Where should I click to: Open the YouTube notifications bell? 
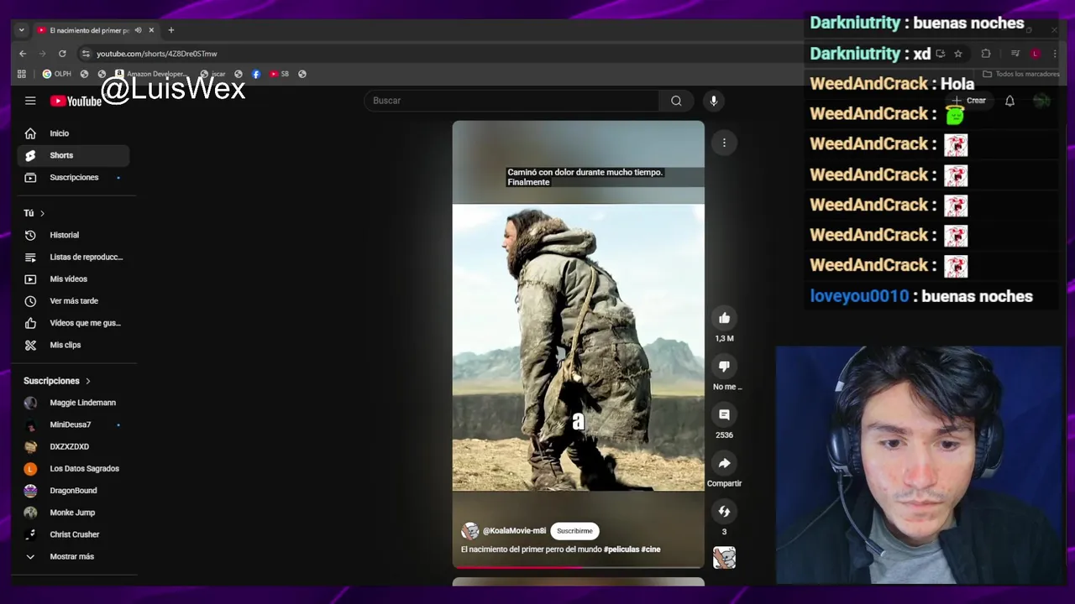point(1009,101)
